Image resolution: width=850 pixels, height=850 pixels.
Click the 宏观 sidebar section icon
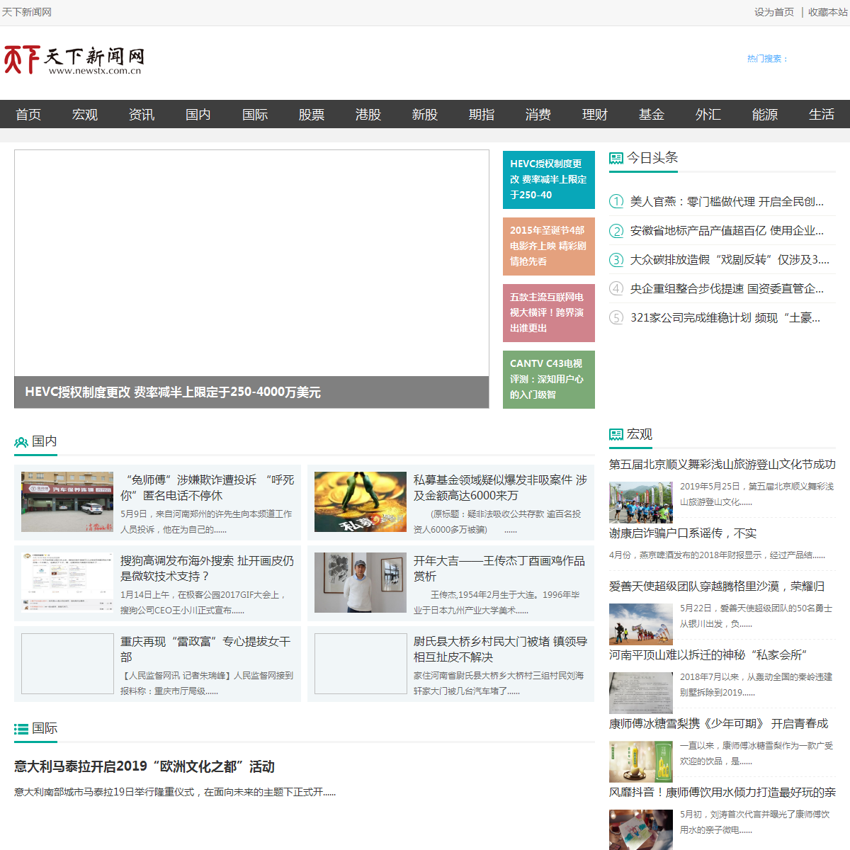[x=616, y=435]
